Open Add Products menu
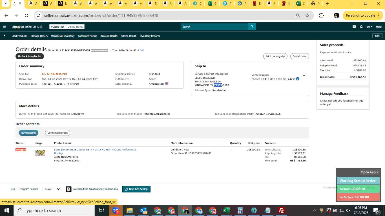This screenshot has width=385, height=216. point(20,36)
